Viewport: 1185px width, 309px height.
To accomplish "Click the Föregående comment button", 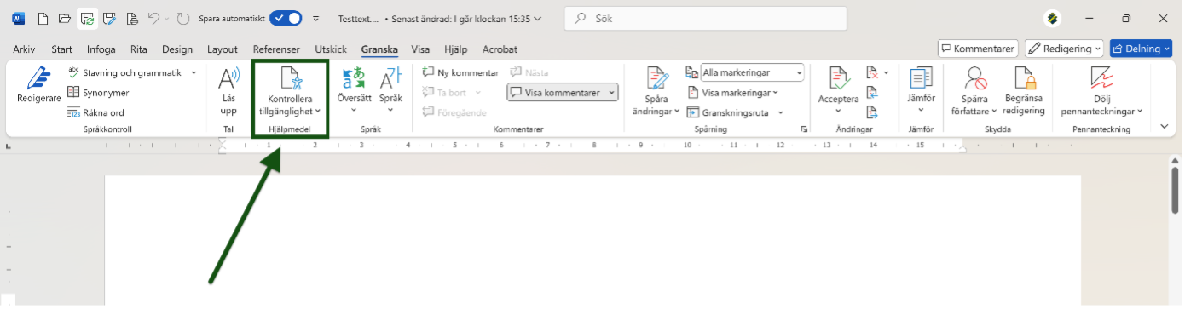I will 454,112.
